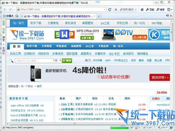The image size is (175, 131).
Task: Open the 桌面壁纸 top navigation tab
Action: tap(88, 23)
